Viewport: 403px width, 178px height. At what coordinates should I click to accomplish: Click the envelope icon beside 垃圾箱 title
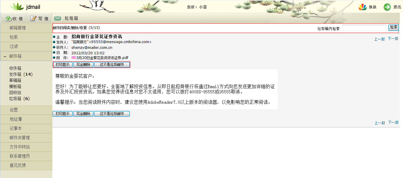(x=58, y=18)
